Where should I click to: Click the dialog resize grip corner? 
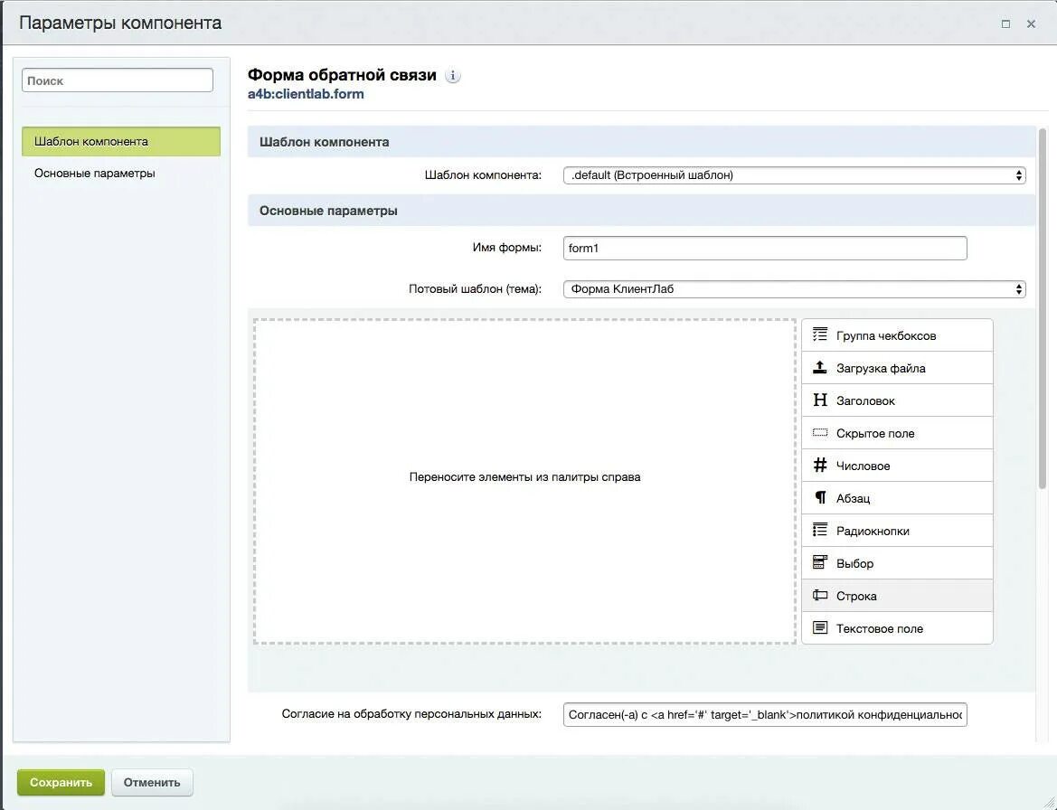click(1048, 801)
